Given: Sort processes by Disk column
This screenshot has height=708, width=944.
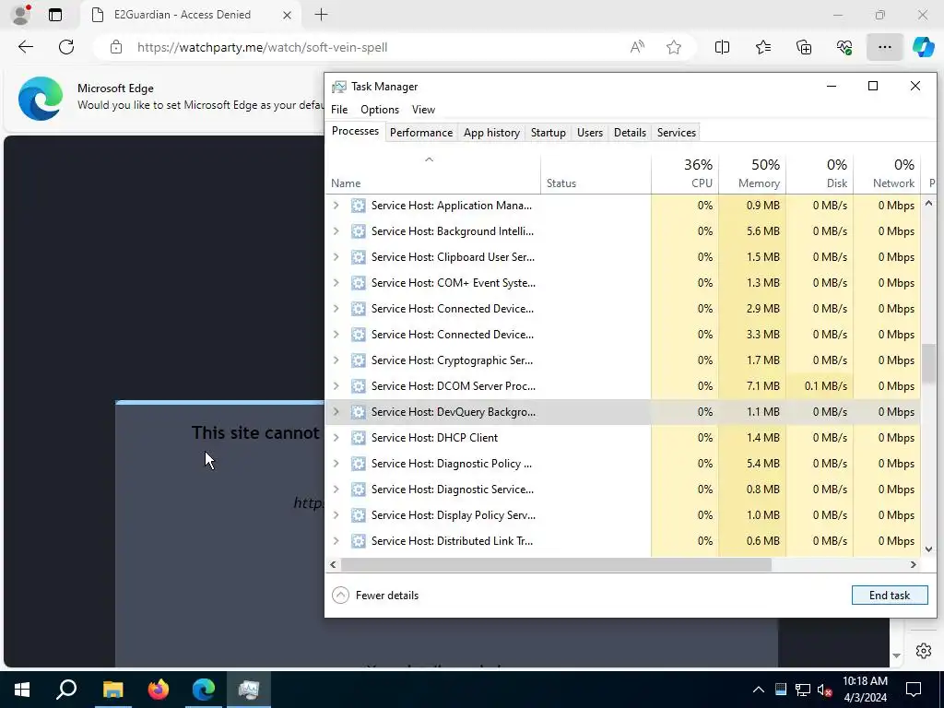Looking at the screenshot, I should pos(820,173).
